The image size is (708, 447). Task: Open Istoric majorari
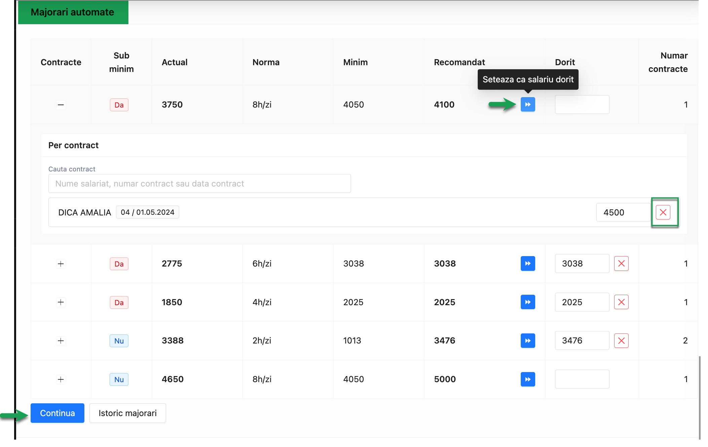pos(128,413)
